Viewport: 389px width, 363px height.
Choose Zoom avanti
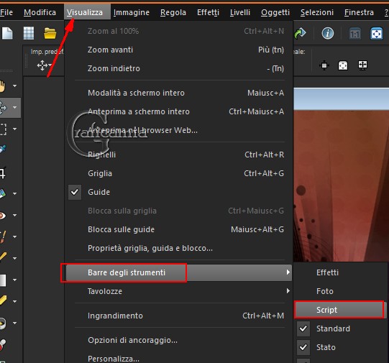click(178, 50)
